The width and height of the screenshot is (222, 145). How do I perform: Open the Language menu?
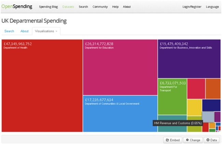pos(212,6)
